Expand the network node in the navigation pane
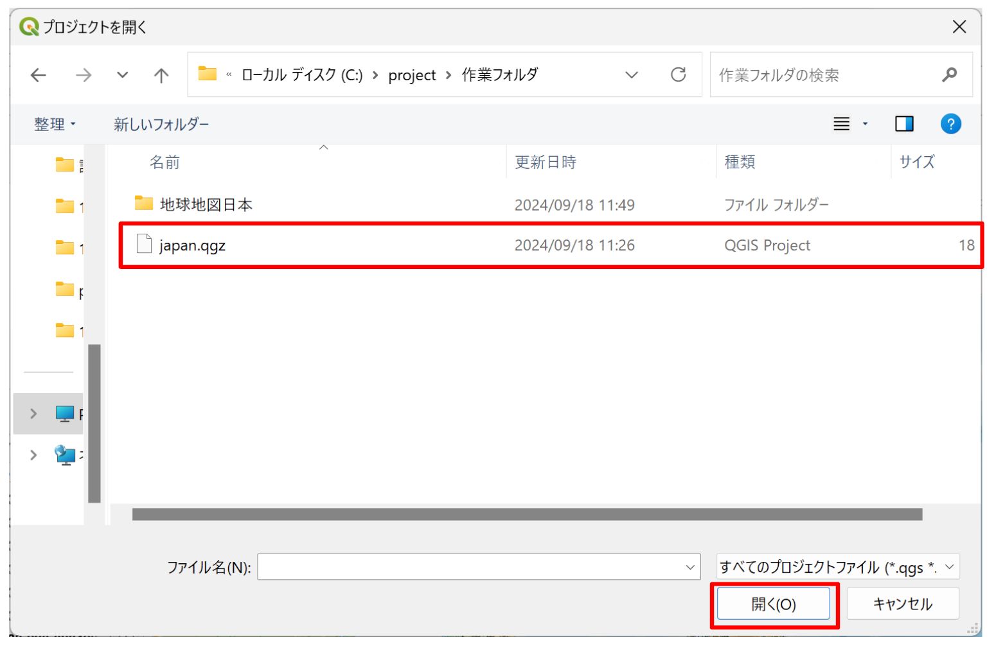Image resolution: width=996 pixels, height=646 pixels. pos(33,455)
